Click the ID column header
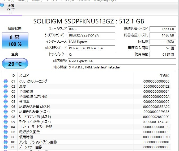This screenshot has height=151, width=179. [x=13, y=76]
